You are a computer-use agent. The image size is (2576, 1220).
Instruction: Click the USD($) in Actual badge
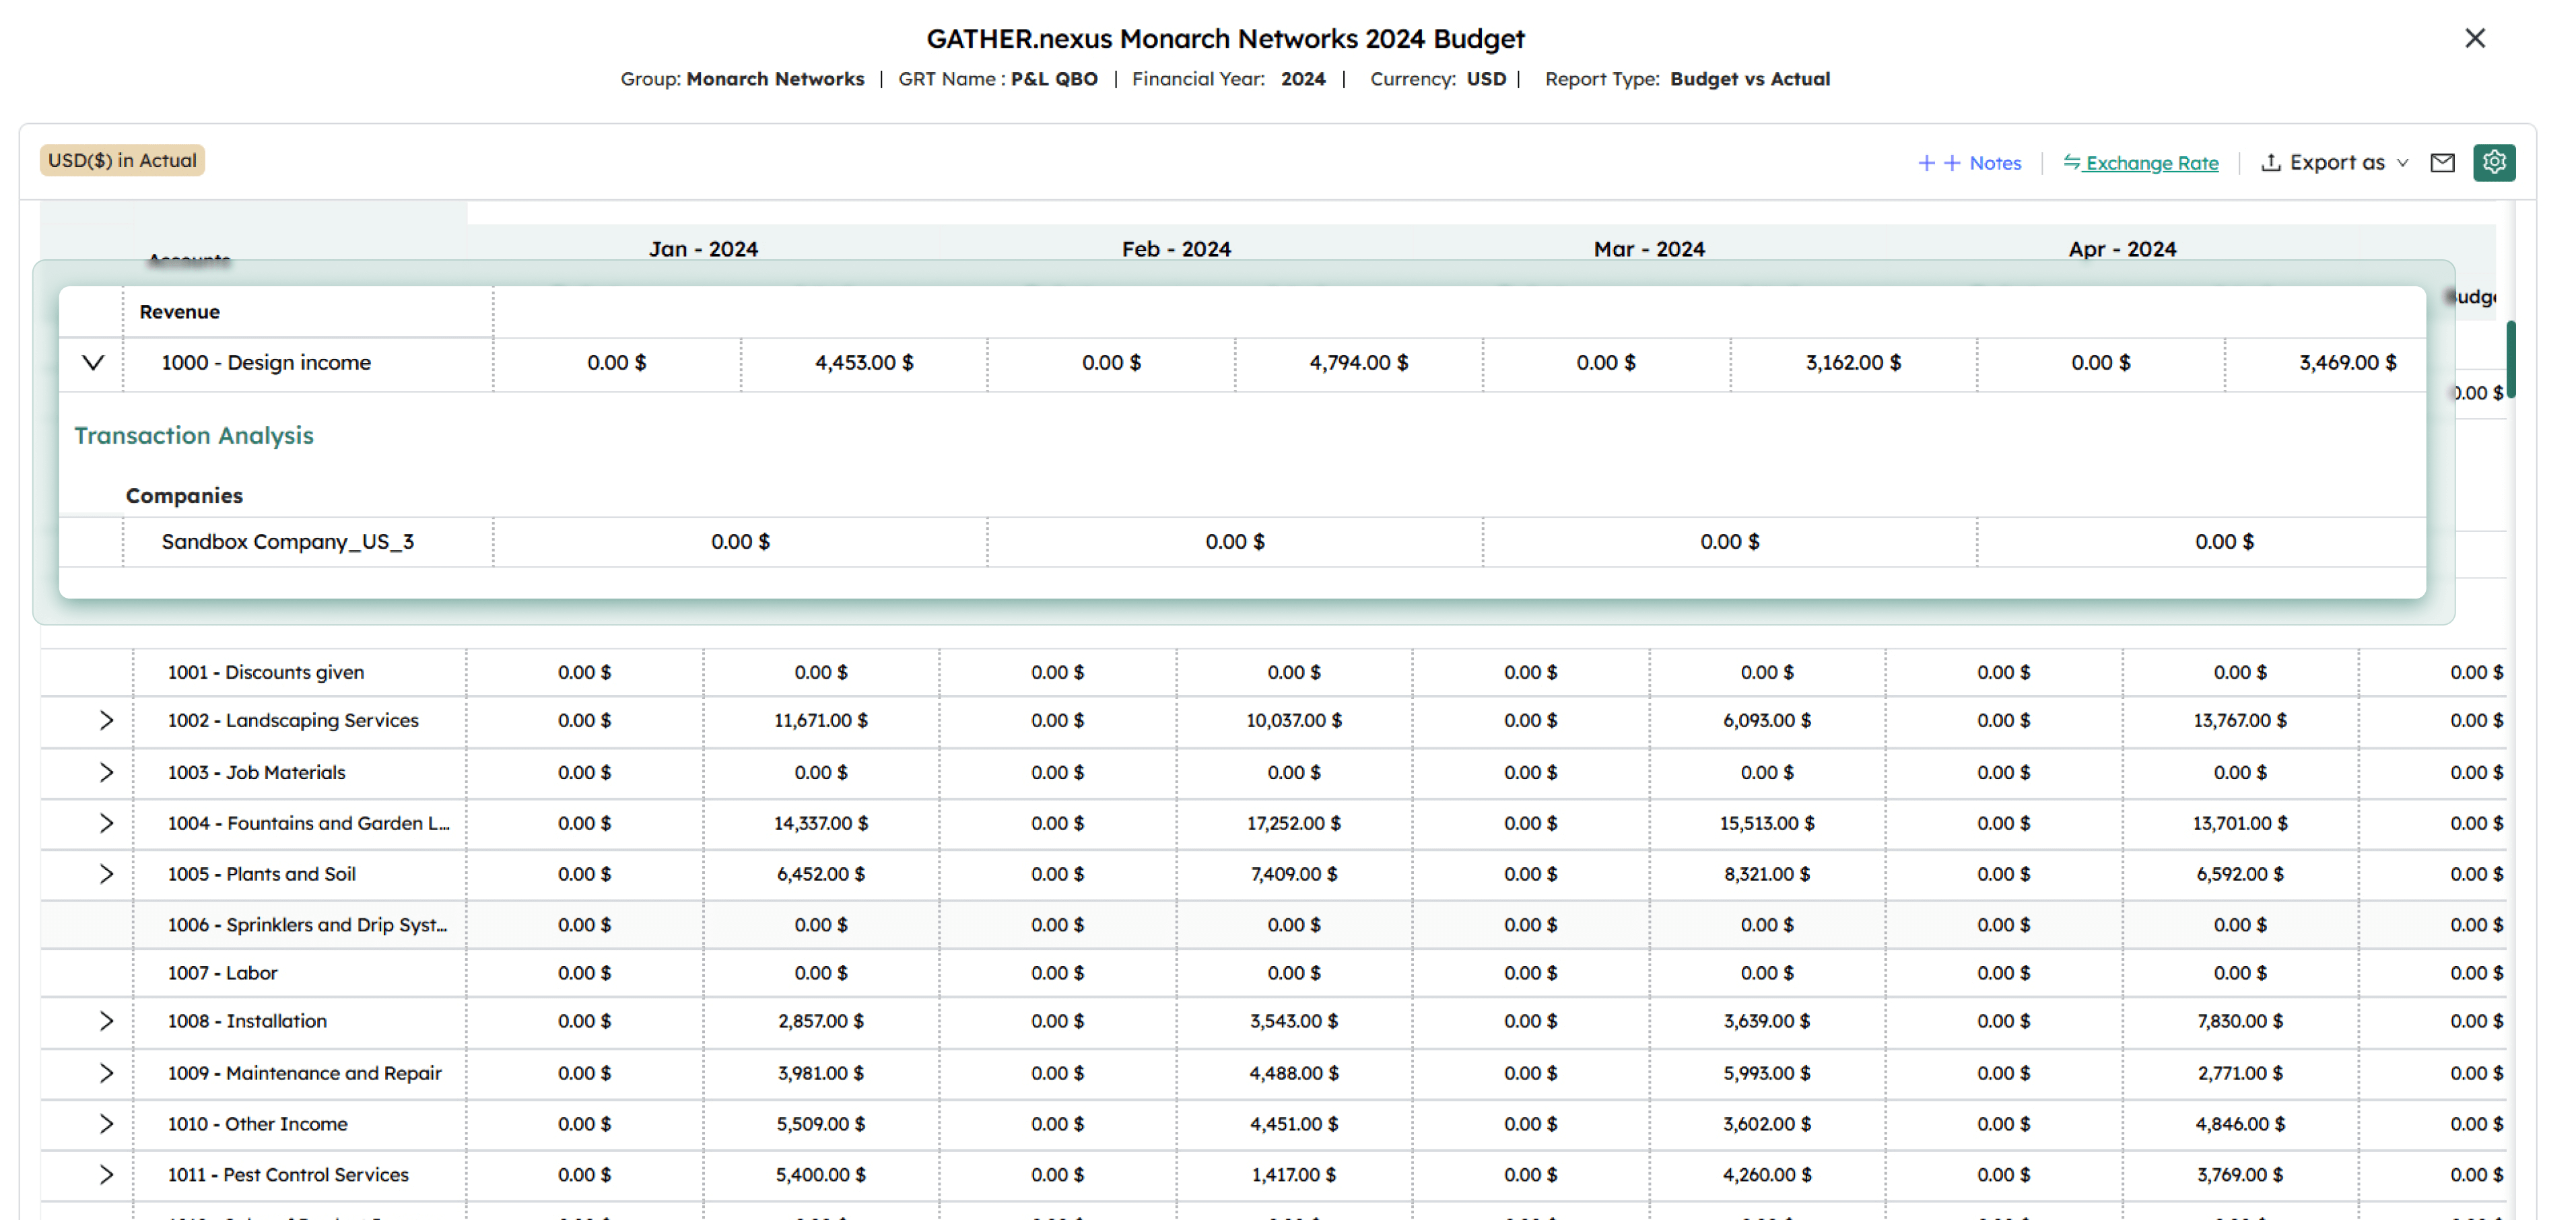point(122,160)
